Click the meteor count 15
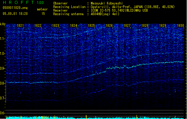 (x=43, y=14)
